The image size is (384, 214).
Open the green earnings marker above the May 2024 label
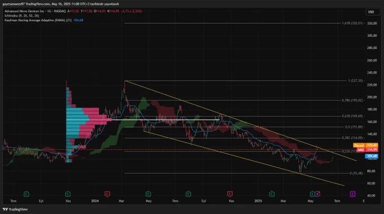coord(148,194)
